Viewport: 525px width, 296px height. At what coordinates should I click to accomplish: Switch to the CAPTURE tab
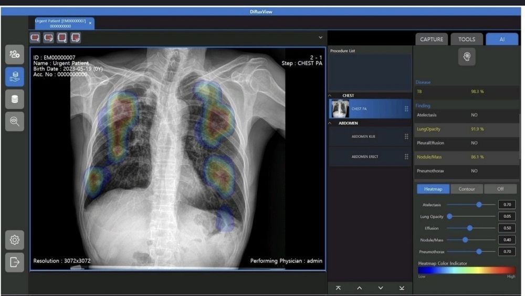(x=432, y=39)
